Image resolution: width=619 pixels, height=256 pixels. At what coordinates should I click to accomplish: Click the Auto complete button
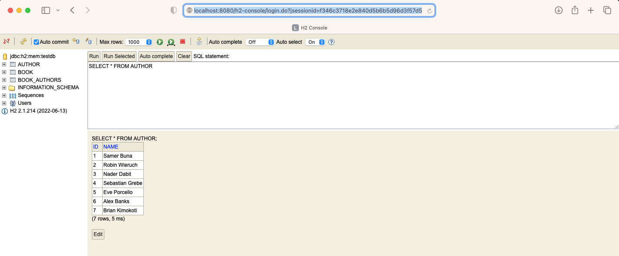tap(156, 56)
